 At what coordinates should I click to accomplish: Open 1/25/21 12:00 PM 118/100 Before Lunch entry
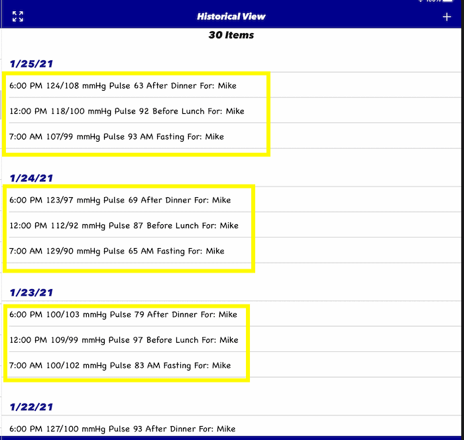click(127, 111)
